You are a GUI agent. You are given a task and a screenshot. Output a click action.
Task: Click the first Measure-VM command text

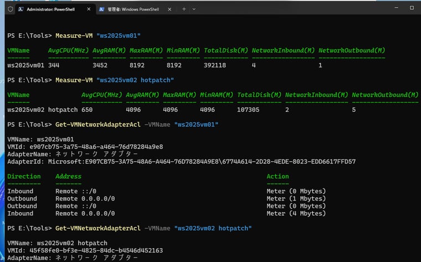74,35
